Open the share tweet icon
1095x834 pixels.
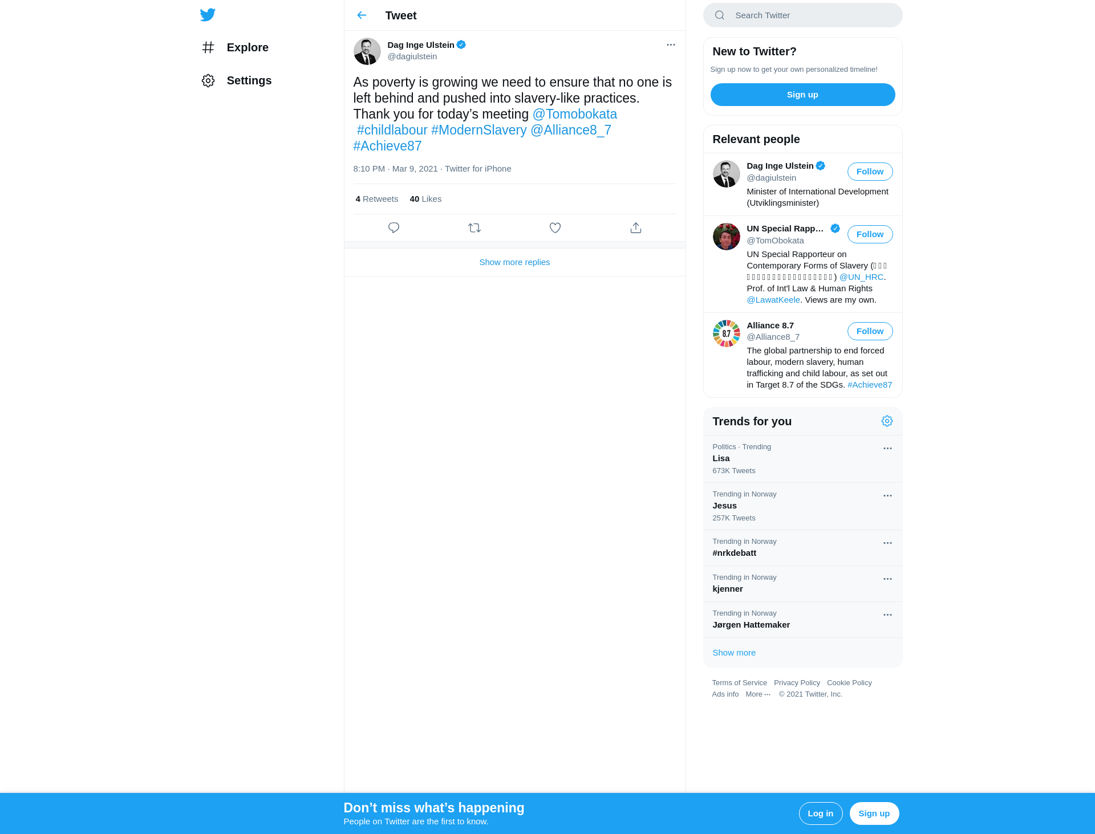[636, 228]
